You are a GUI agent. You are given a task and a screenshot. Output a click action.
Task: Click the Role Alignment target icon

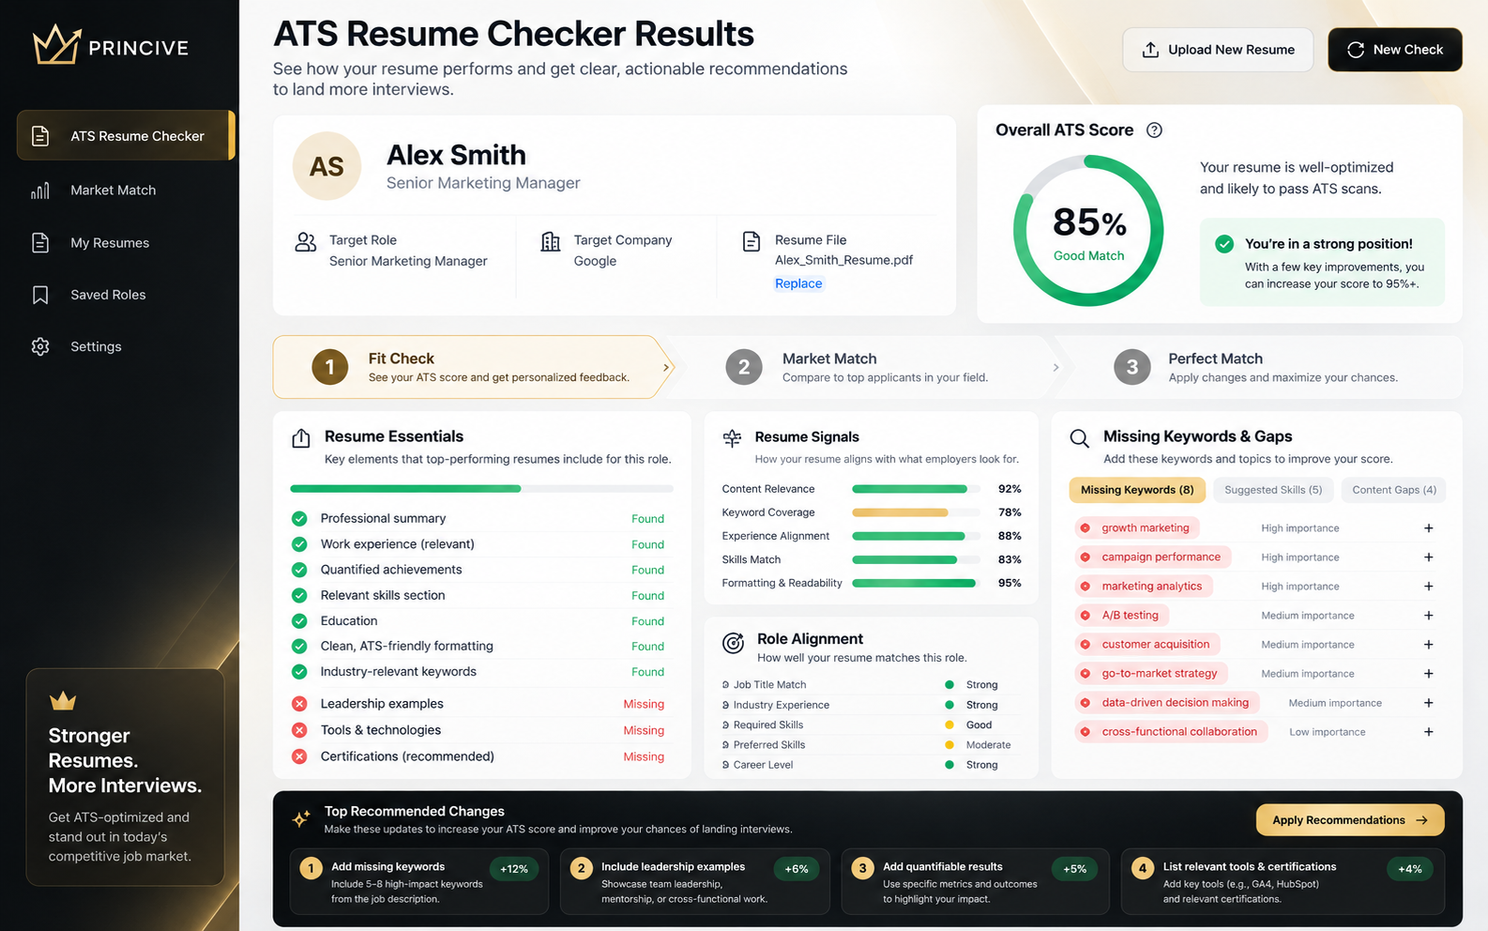733,643
